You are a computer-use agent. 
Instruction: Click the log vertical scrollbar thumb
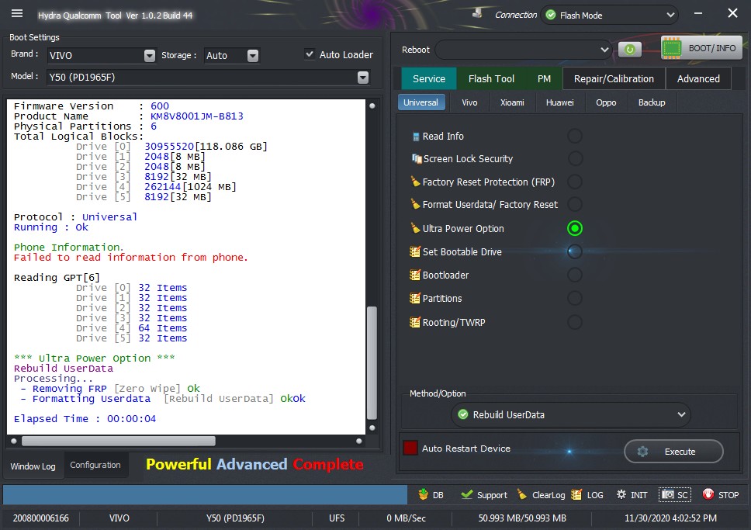(x=372, y=362)
